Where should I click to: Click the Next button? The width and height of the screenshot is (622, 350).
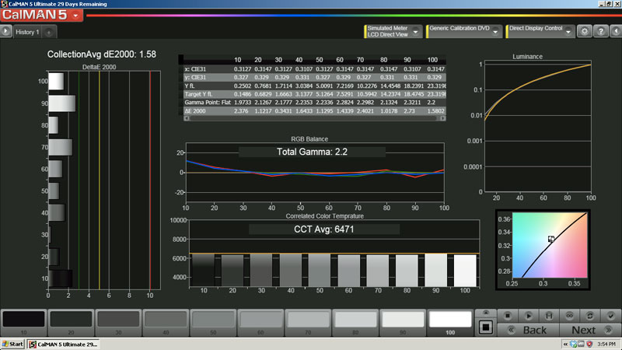(583, 330)
